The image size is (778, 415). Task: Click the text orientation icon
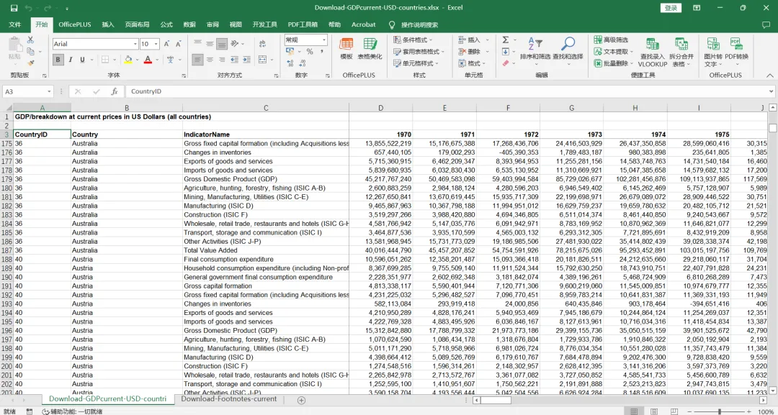click(x=235, y=44)
